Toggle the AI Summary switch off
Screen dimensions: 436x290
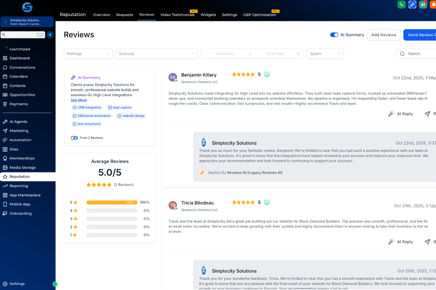pyautogui.click(x=334, y=35)
